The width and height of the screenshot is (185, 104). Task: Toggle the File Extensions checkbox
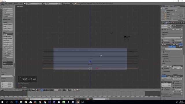point(173,40)
